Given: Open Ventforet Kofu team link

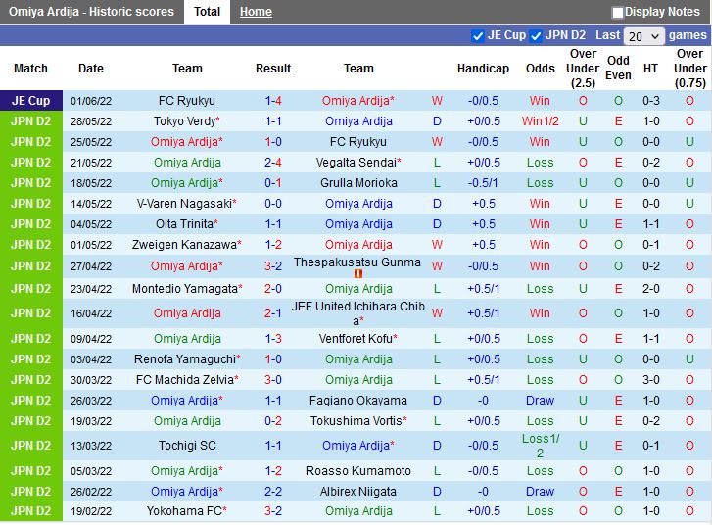Looking at the screenshot, I should tap(358, 338).
